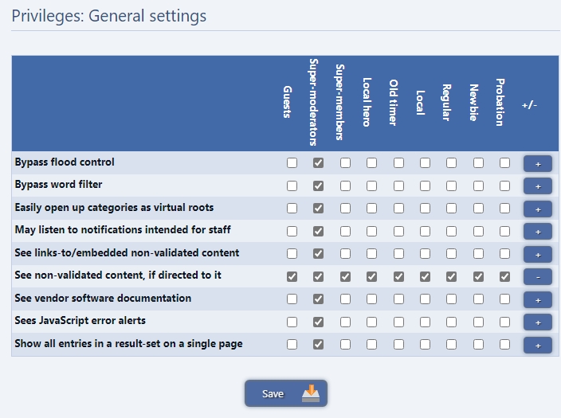Image resolution: width=561 pixels, height=418 pixels.
Task: Click minus button on See non-validated content row
Action: (537, 277)
